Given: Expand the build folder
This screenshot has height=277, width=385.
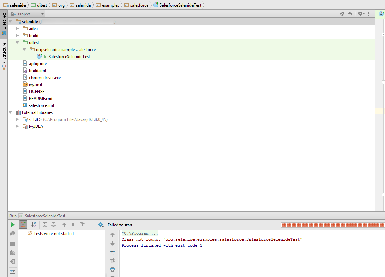Looking at the screenshot, I should 17,36.
